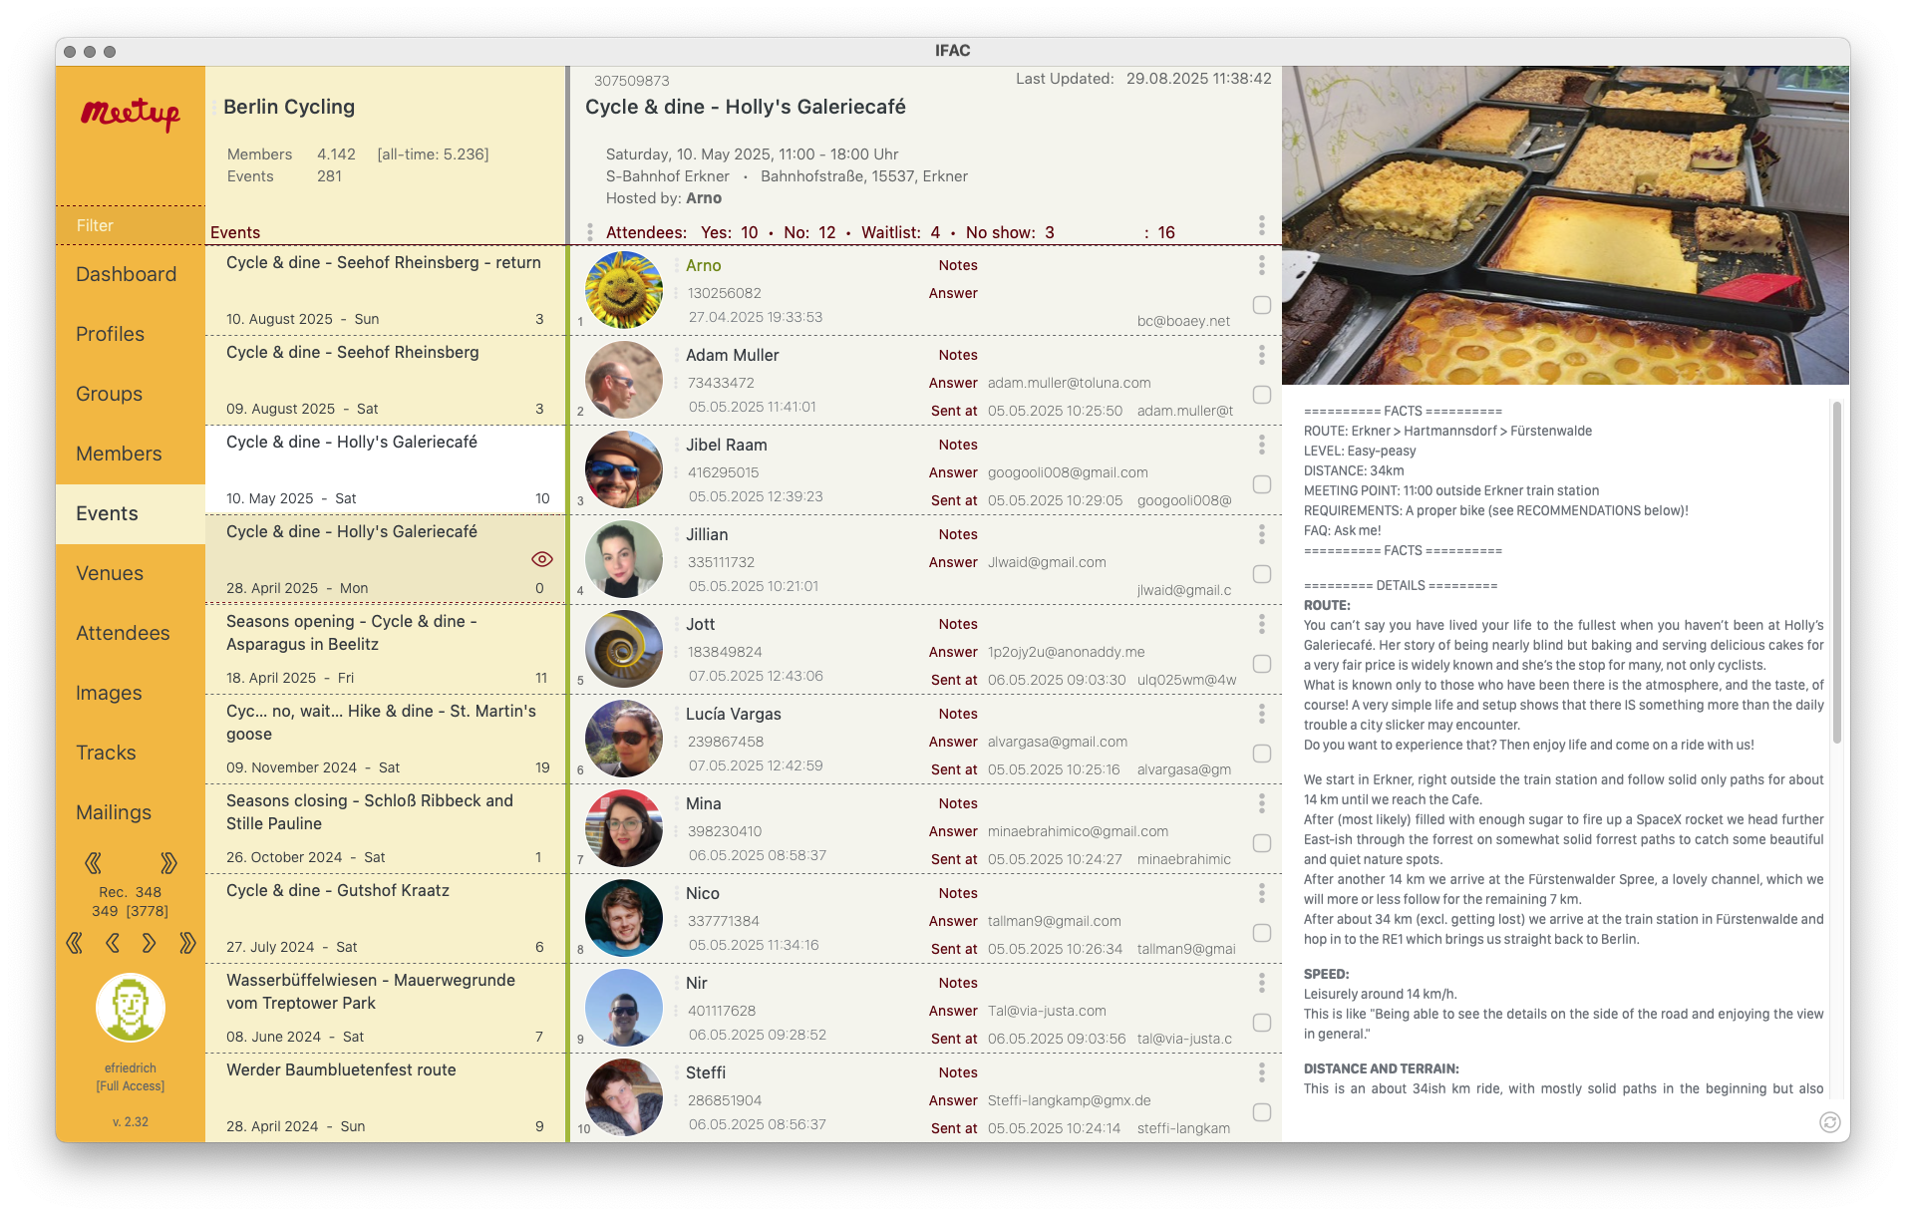Click the event description scrollbar
The height and width of the screenshot is (1216, 1906).
click(1836, 573)
